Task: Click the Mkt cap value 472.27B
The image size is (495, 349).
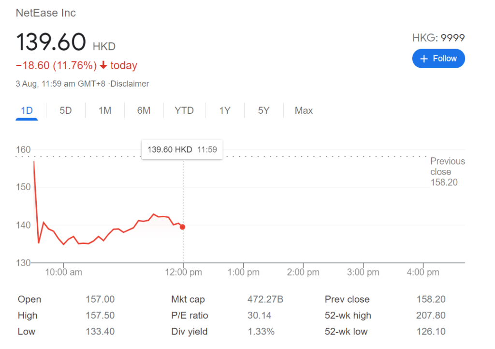Action: [265, 299]
